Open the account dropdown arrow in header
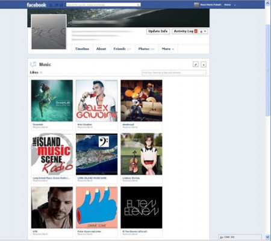This screenshot has height=241, width=271. pos(235,5)
